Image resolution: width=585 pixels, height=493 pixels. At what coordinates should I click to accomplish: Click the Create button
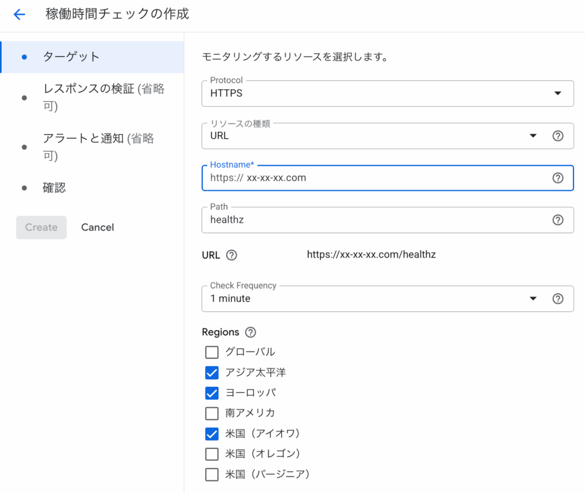click(41, 227)
